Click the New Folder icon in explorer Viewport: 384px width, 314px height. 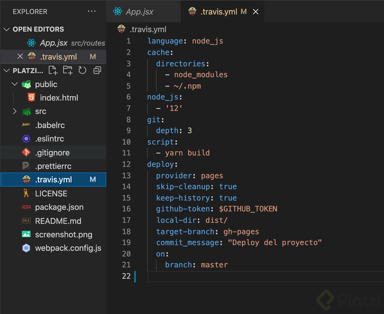pyautogui.click(x=68, y=70)
